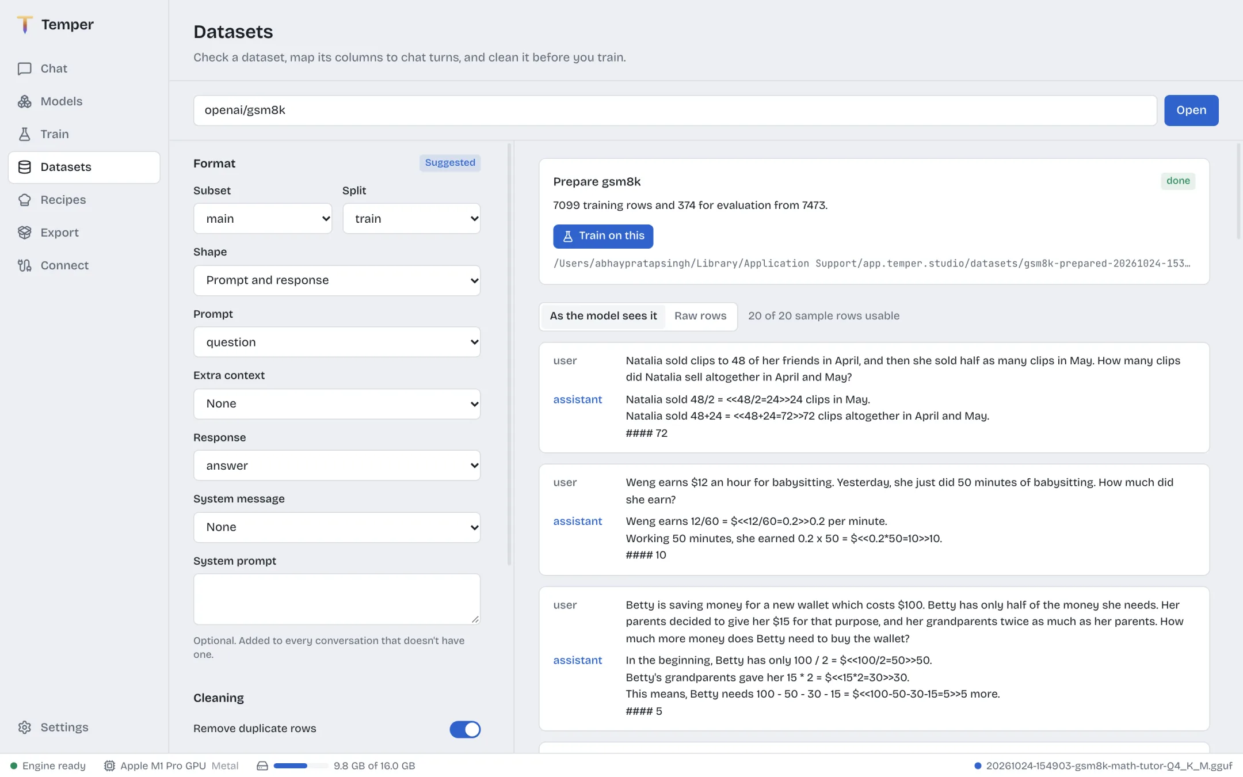Click the Apple M1 Pro GPU label
The height and width of the screenshot is (777, 1243).
[x=163, y=766]
